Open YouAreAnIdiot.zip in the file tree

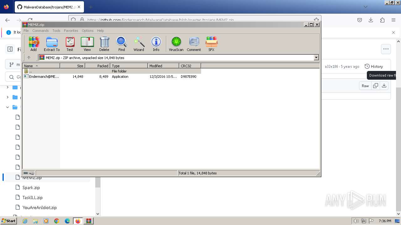coord(39,207)
